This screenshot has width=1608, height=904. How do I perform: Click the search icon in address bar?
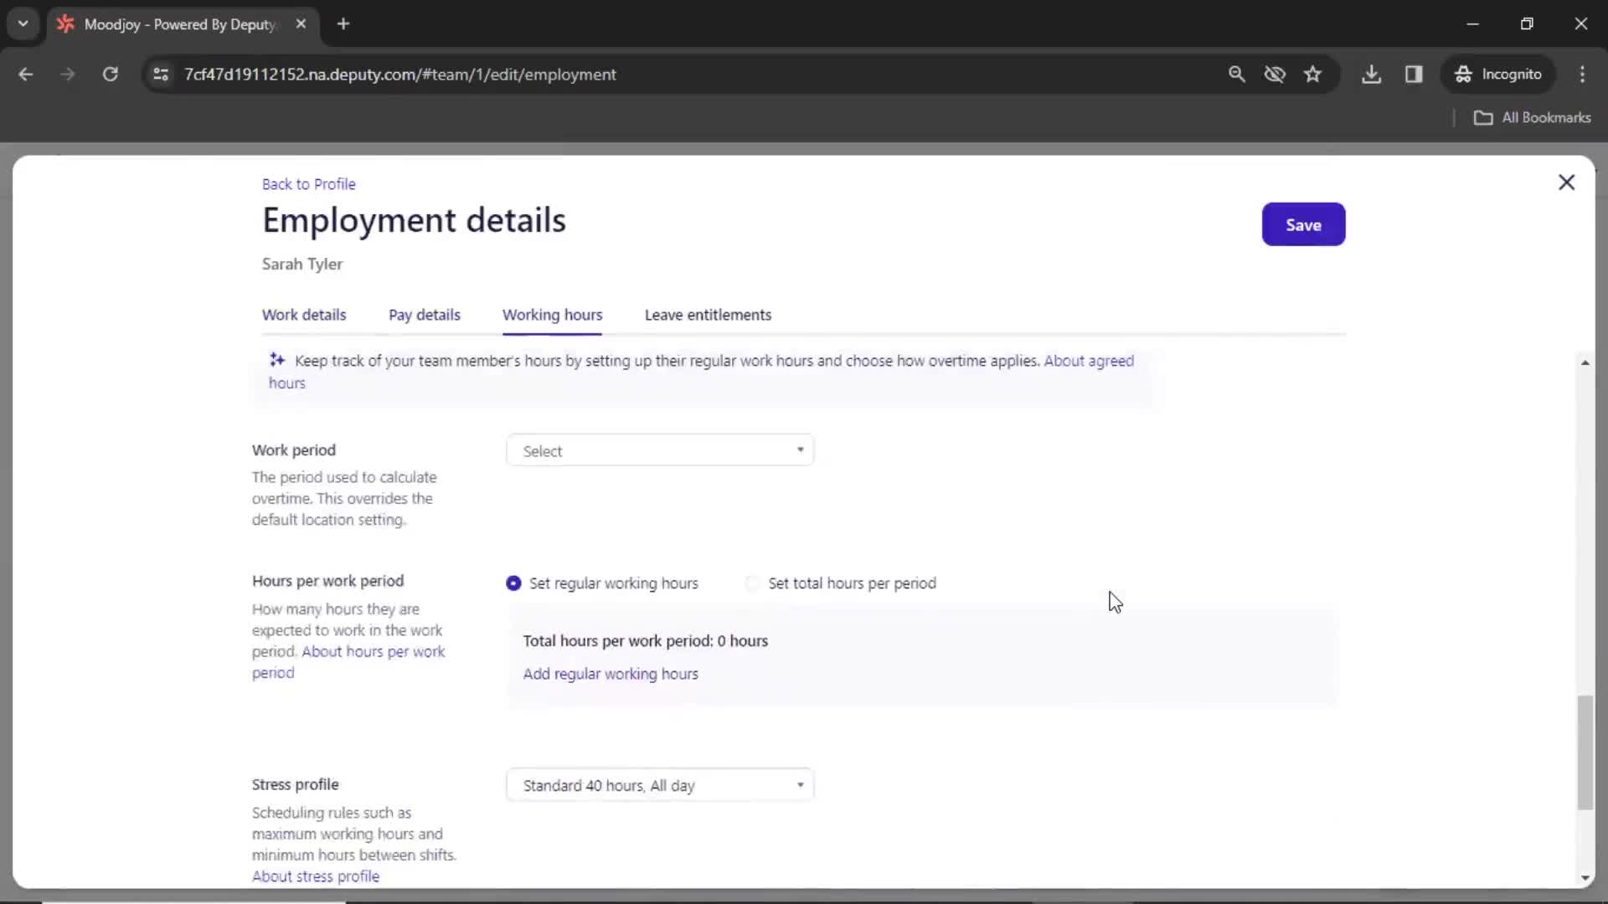pos(1236,74)
